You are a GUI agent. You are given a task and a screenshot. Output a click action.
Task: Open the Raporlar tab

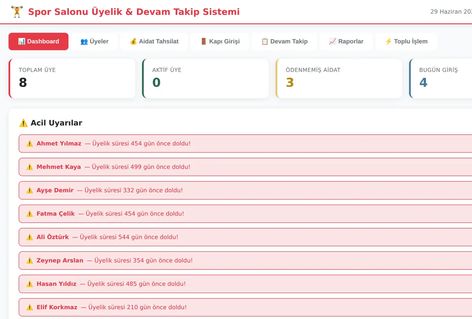(346, 41)
